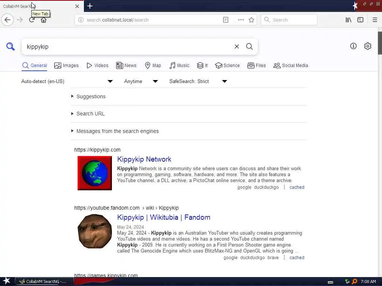Screen dimensions: 382x286
Task: Switch to the Science tab
Action: pos(227,66)
